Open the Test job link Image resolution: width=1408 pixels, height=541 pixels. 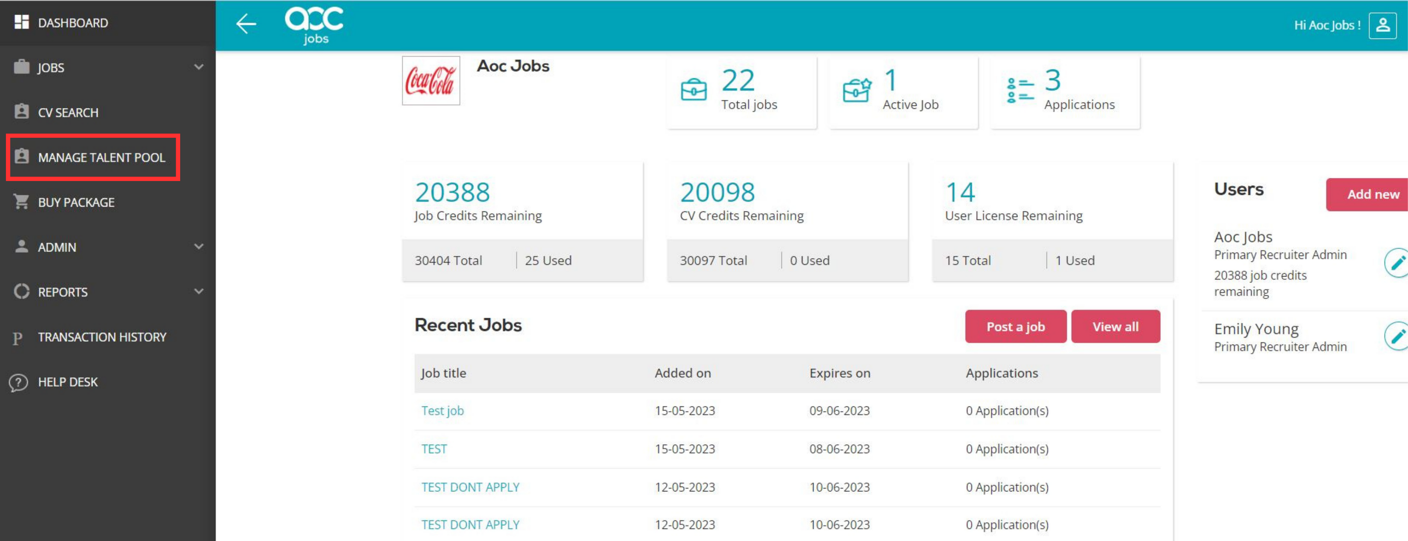(x=442, y=411)
